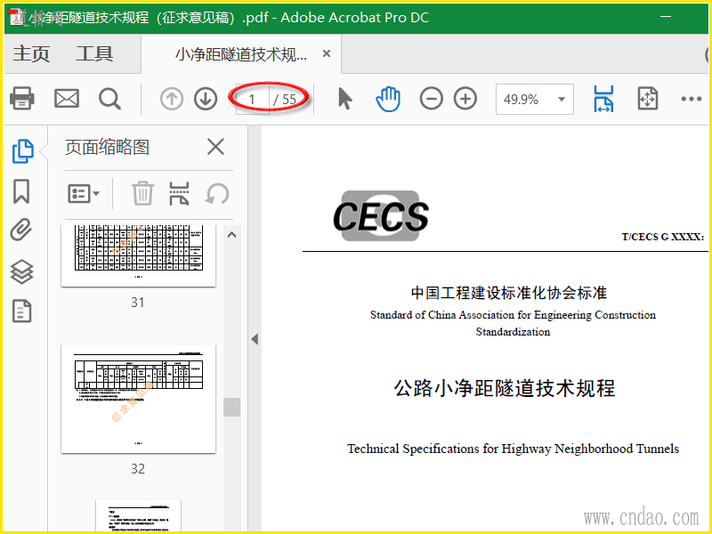Click the thumbnail label 32

(138, 469)
